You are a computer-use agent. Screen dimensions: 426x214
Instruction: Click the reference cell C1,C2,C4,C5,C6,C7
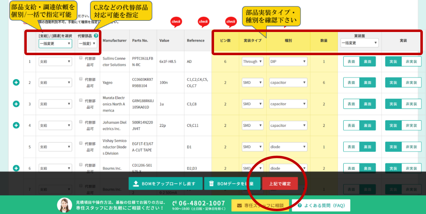pos(198,83)
